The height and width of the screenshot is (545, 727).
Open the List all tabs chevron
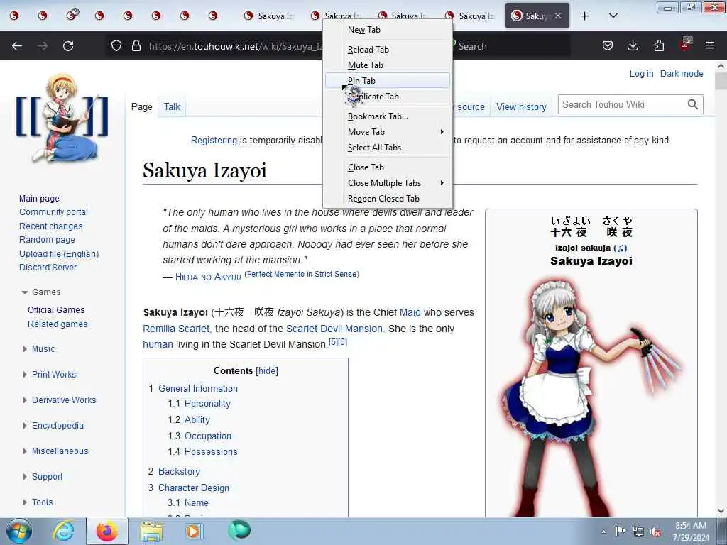[613, 16]
